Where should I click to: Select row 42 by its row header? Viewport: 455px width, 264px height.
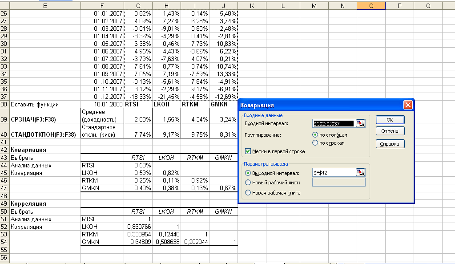point(4,150)
